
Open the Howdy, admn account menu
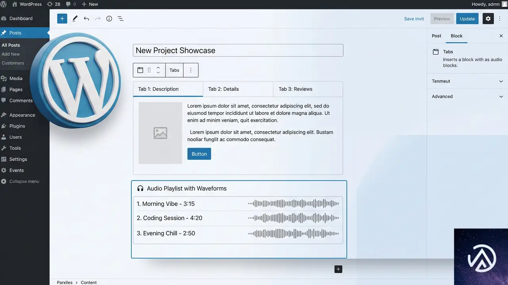point(489,4)
